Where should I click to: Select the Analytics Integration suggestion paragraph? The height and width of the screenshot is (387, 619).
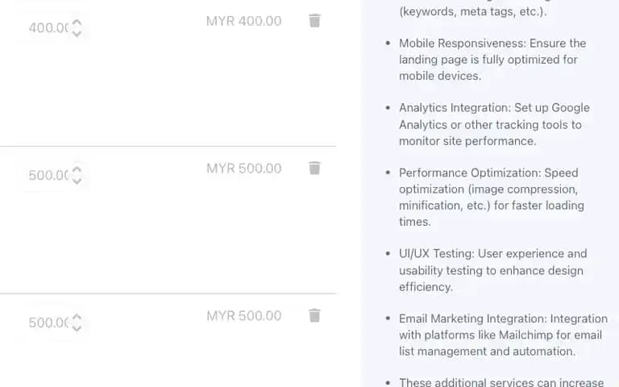click(494, 124)
